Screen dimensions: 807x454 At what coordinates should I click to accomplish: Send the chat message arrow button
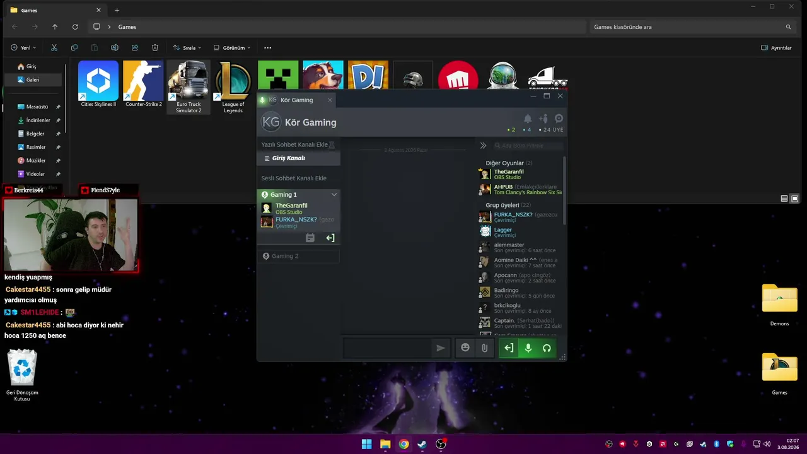point(441,347)
